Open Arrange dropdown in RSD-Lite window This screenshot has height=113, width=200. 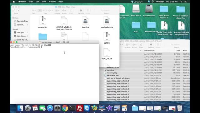[57, 10]
